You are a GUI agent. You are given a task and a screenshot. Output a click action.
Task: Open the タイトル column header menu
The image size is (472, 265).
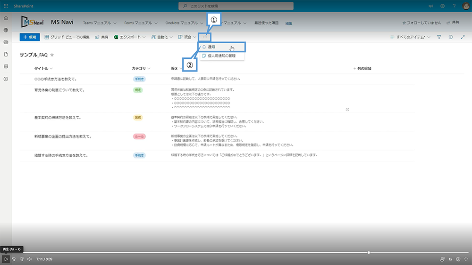click(x=43, y=68)
